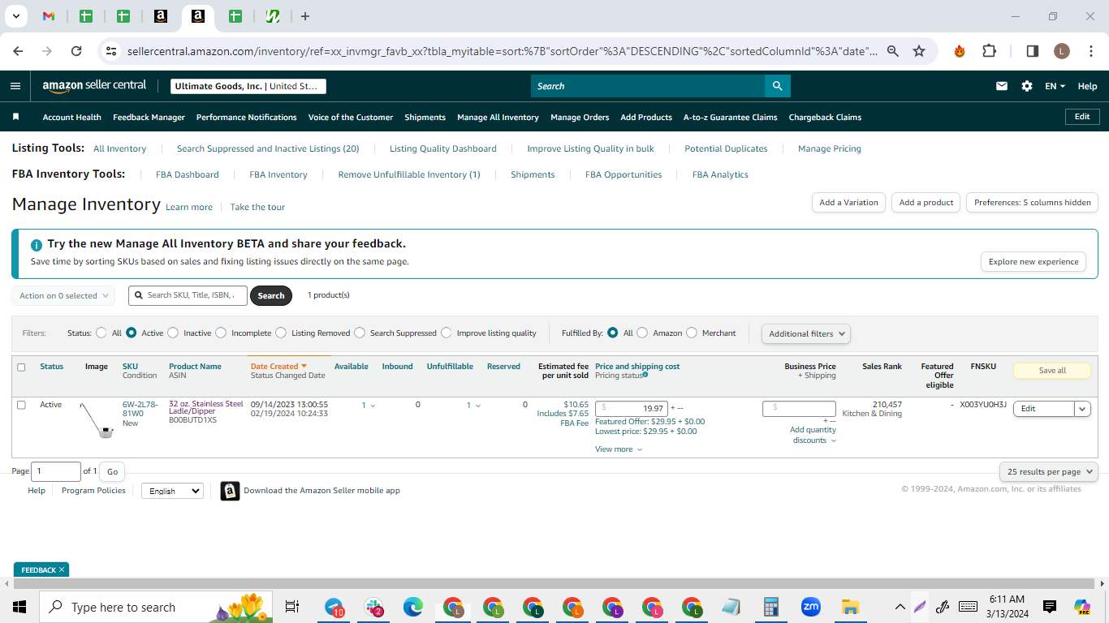Image resolution: width=1109 pixels, height=623 pixels.
Task: Open Microsoft Edge from the taskbar
Action: [x=413, y=607]
